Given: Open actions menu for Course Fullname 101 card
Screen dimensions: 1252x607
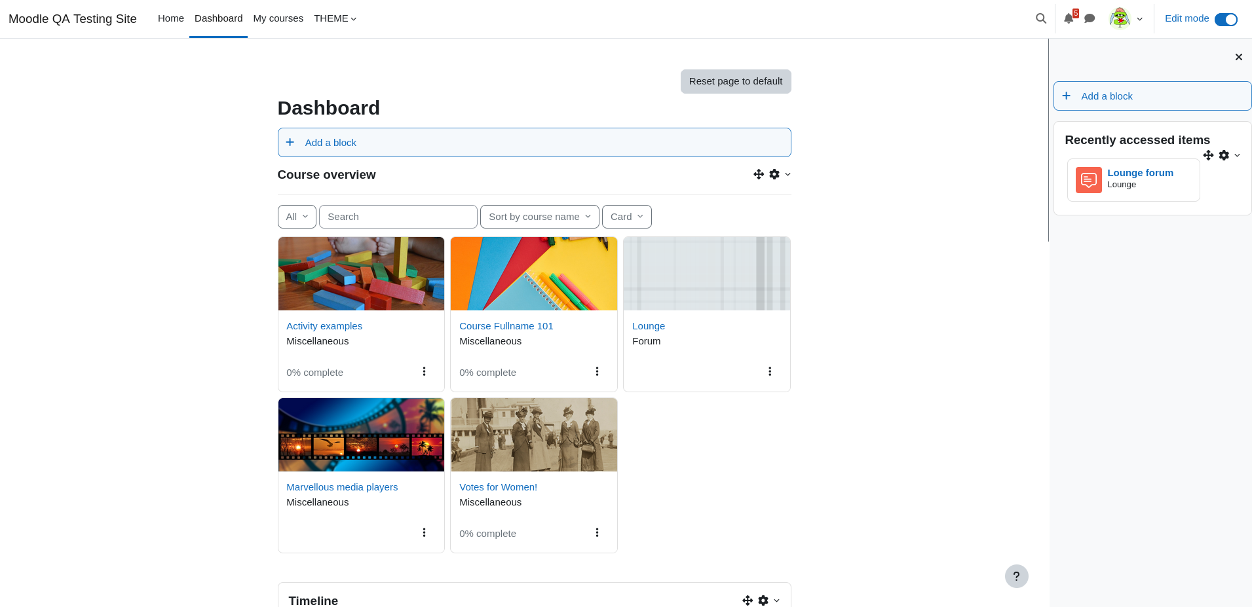Looking at the screenshot, I should [597, 371].
